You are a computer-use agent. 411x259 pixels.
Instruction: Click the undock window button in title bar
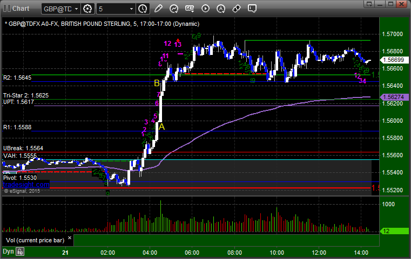369,4
